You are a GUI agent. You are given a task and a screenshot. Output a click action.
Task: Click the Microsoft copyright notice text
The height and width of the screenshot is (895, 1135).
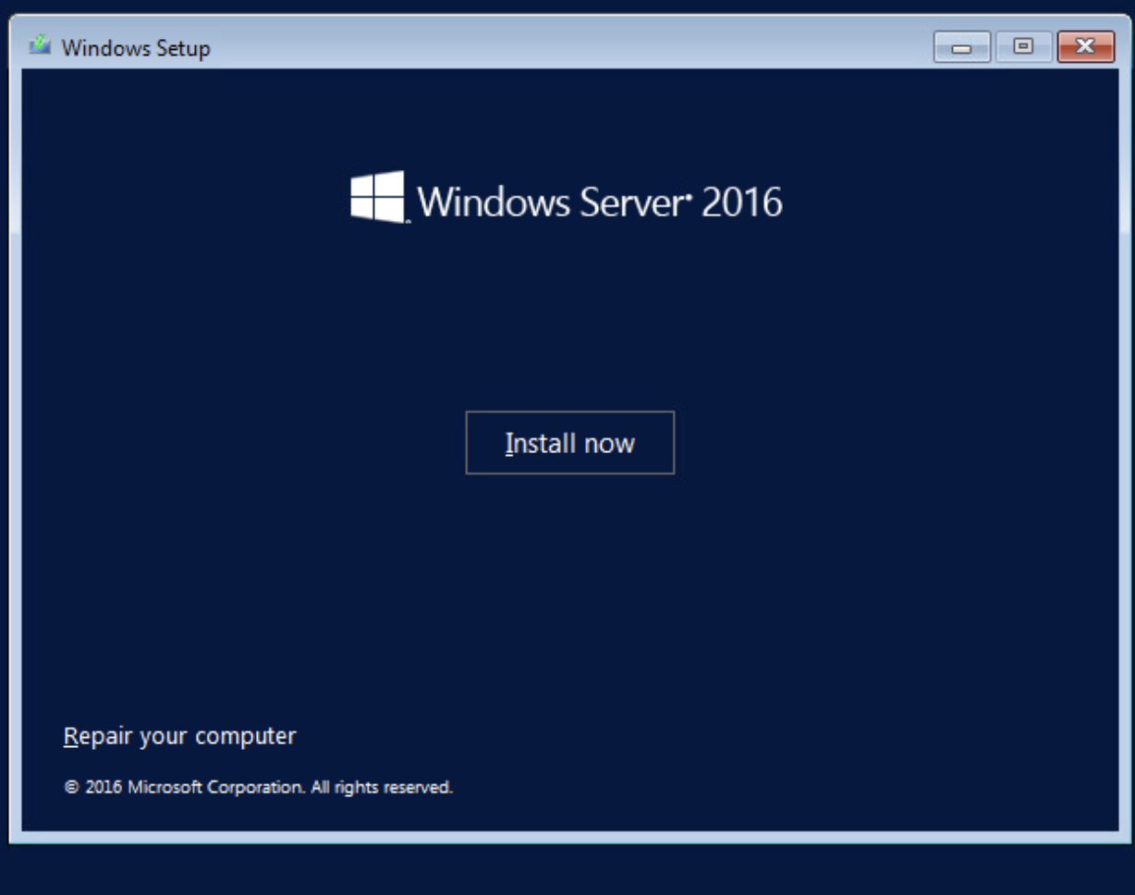(x=259, y=788)
